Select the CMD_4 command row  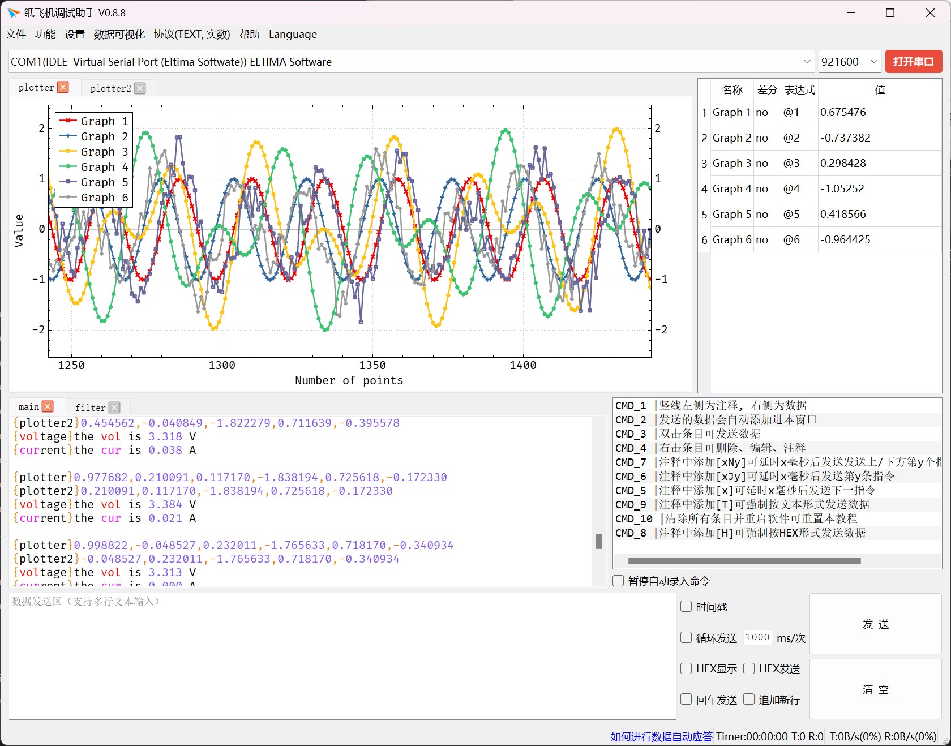pos(778,448)
